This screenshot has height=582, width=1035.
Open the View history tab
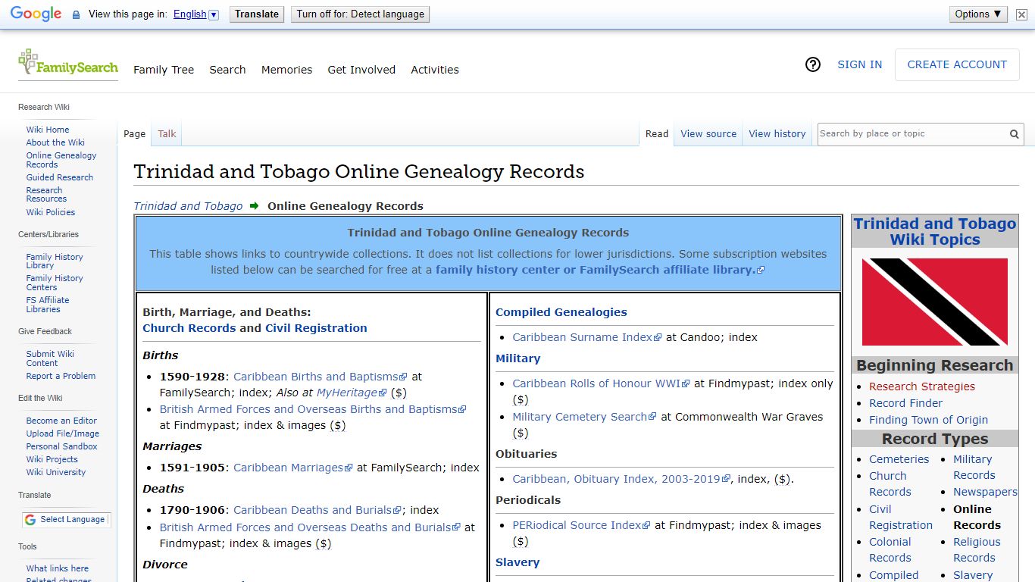[777, 134]
